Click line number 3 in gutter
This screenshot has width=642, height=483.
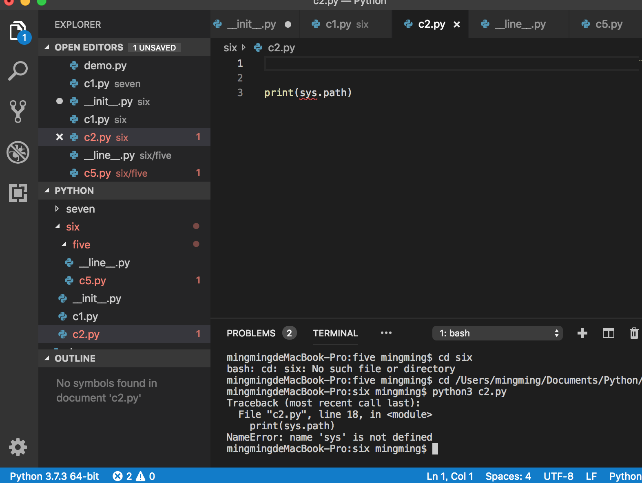(x=240, y=93)
